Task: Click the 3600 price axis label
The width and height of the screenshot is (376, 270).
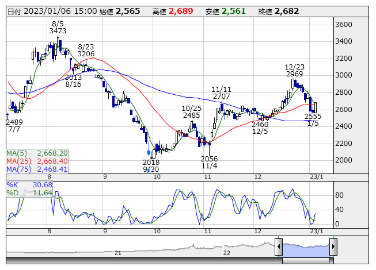Action: click(343, 25)
